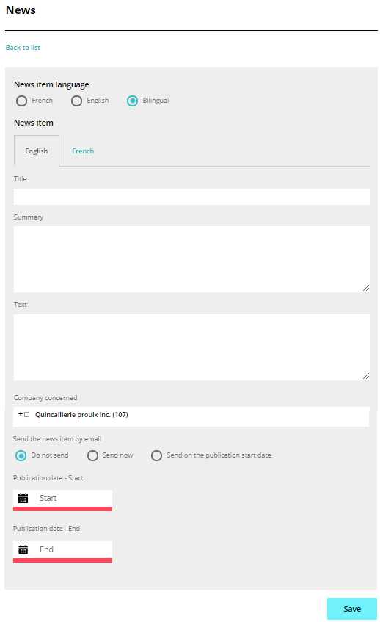Open calendar icon for publication start date
This screenshot has width=380, height=622.
coord(23,498)
